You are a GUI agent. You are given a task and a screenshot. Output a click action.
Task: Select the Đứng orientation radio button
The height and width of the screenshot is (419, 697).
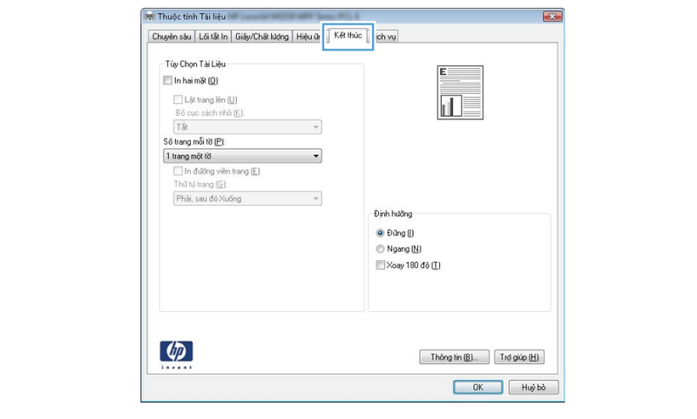(x=380, y=233)
